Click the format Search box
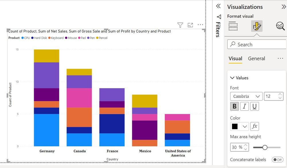 (x=257, y=44)
